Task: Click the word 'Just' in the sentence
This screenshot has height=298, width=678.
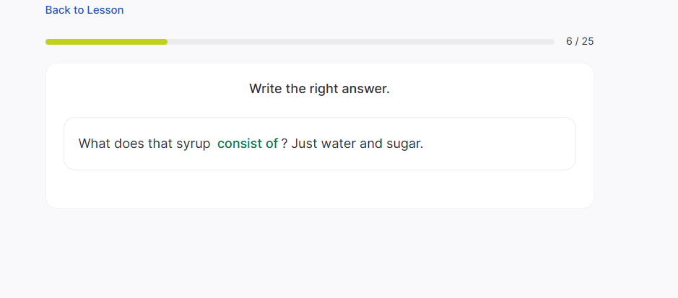Action: point(305,144)
